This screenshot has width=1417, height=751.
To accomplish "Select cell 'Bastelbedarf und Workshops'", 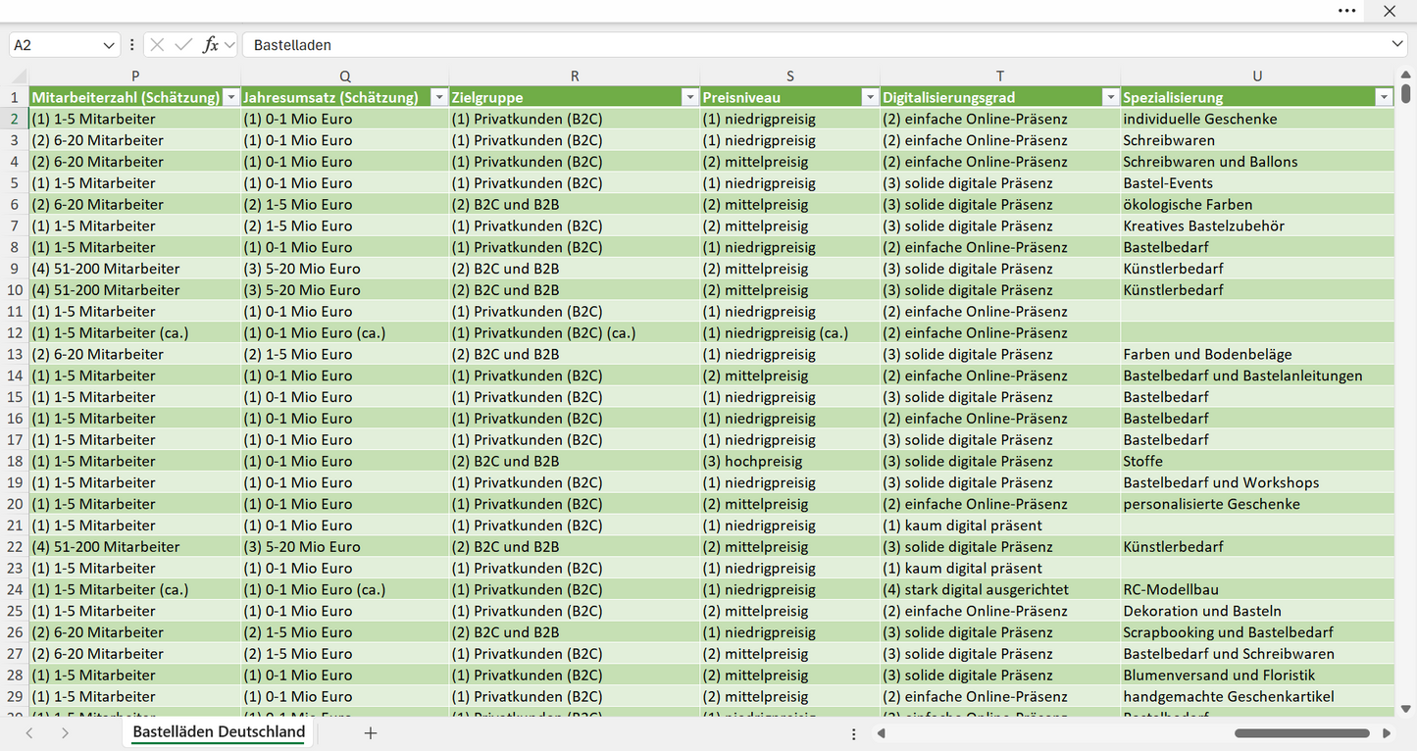I will [1257, 482].
